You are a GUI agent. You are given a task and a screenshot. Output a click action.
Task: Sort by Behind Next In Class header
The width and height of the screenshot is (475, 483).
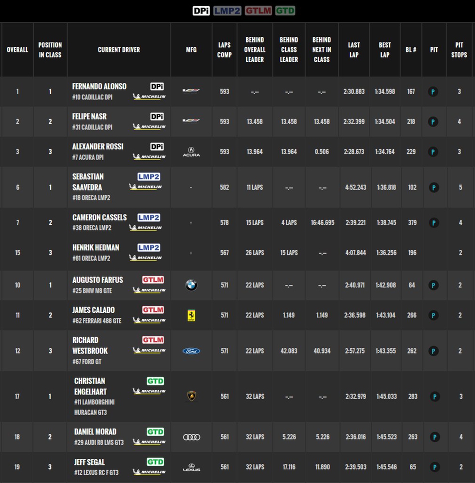(321, 49)
